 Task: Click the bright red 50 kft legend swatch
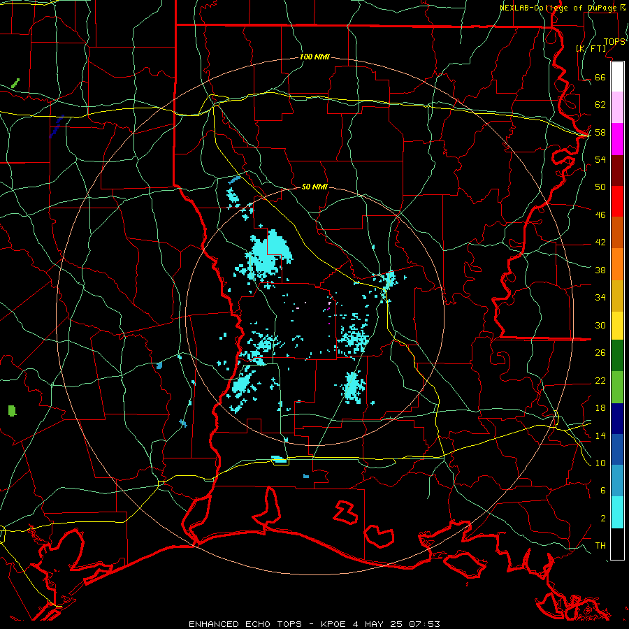617,201
